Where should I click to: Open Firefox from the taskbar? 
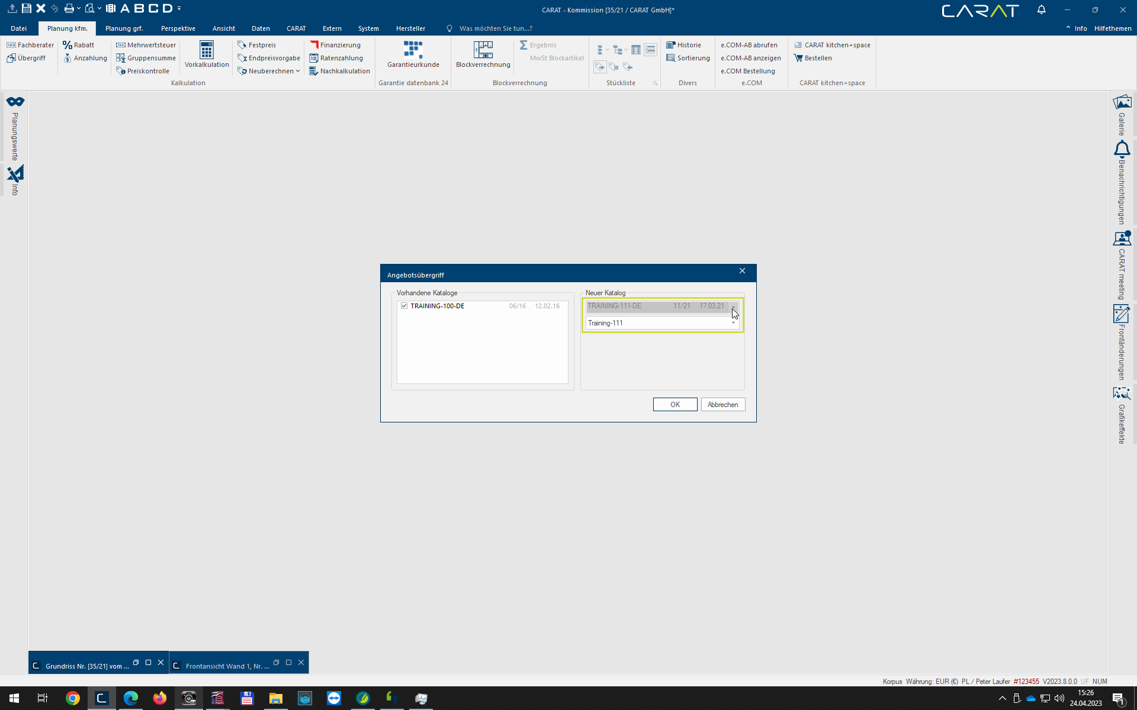point(159,698)
